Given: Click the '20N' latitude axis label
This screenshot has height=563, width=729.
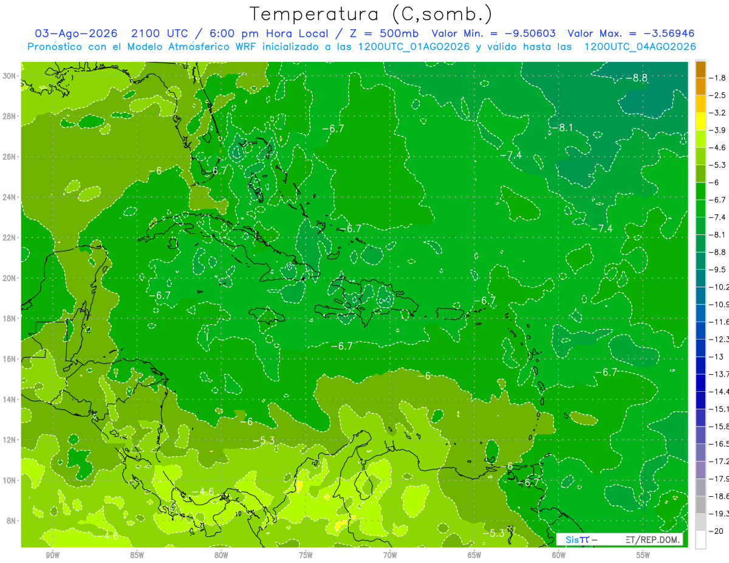Looking at the screenshot, I should click(10, 278).
